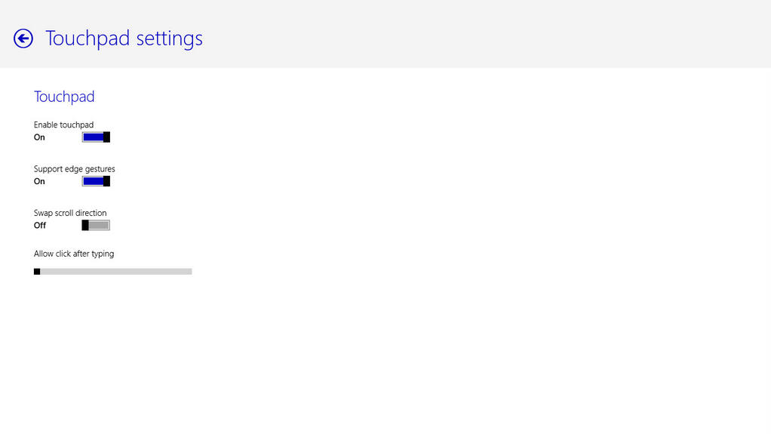Click the Support edge gestures label
Viewport: 771px width, 434px height.
tap(74, 169)
